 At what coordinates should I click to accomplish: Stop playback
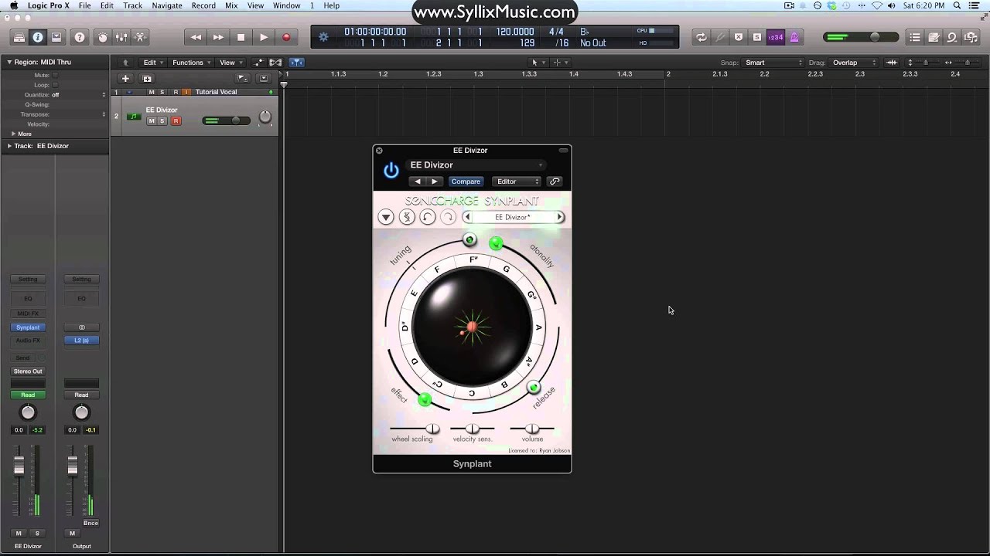click(241, 37)
